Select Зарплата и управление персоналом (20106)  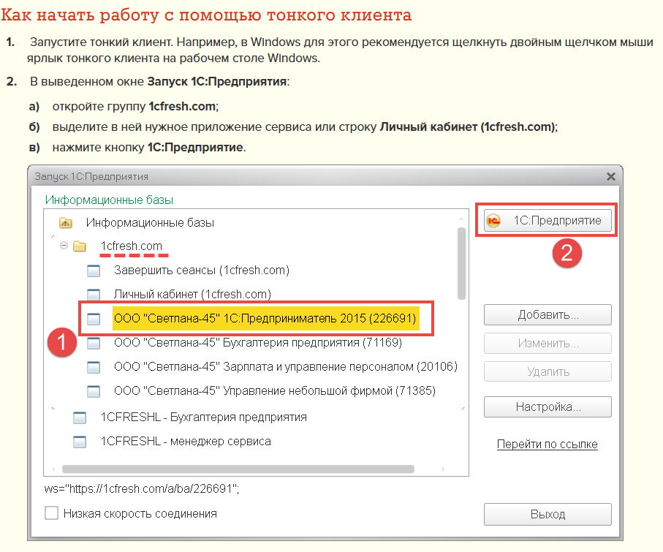pos(286,366)
